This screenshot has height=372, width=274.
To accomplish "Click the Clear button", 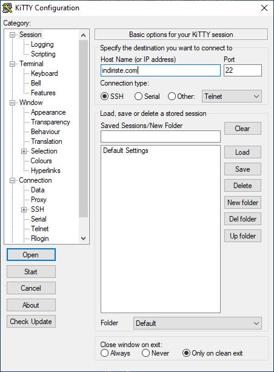I will 242,129.
